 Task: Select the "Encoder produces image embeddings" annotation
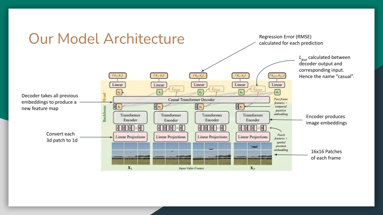(x=325, y=120)
